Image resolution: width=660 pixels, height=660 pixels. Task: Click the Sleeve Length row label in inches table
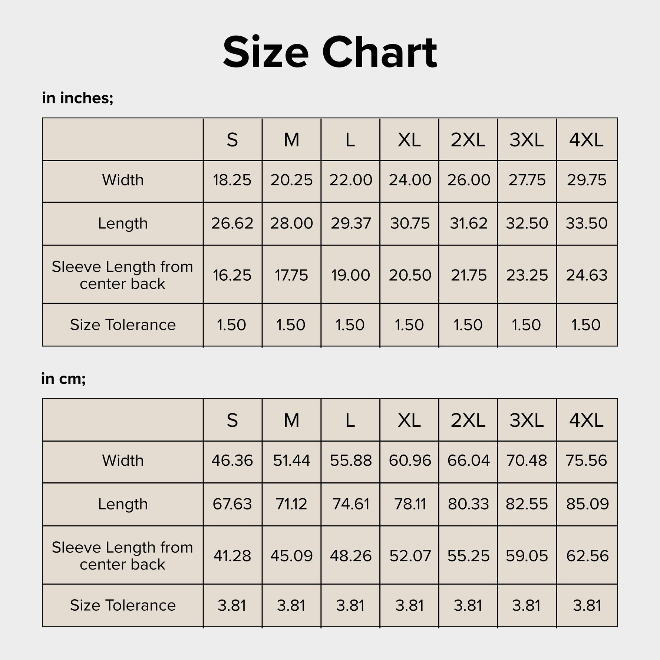pos(123,275)
